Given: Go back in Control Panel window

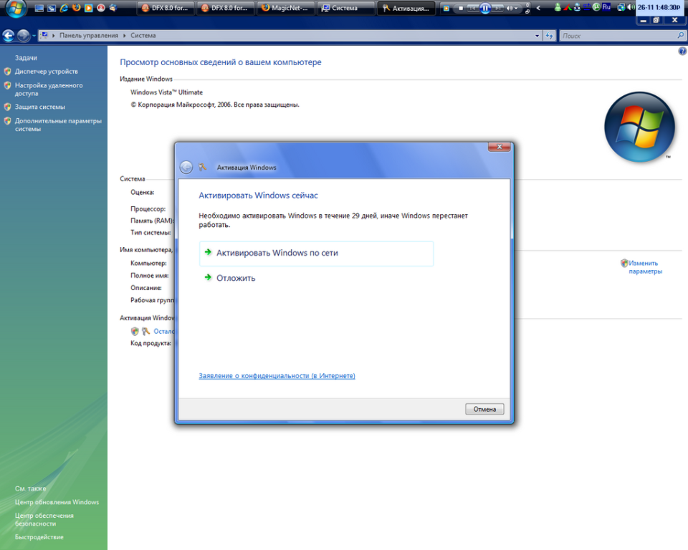Looking at the screenshot, I should click(9, 36).
